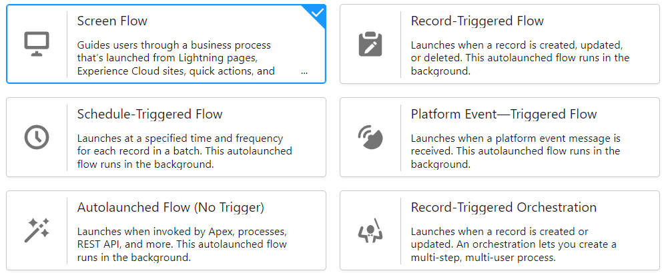This screenshot has height=273, width=668.
Task: Click the 'Guides users through a business process' description
Action: [x=174, y=45]
